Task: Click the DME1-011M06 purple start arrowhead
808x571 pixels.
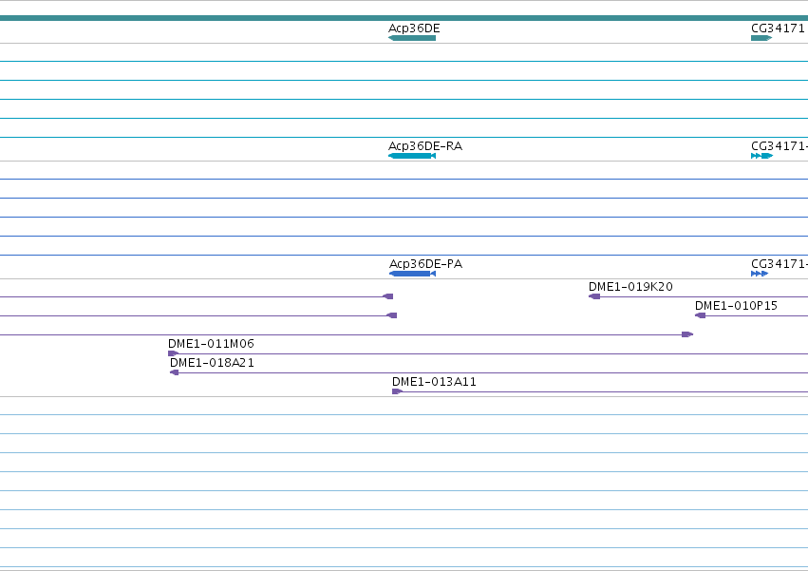Action: [173, 353]
